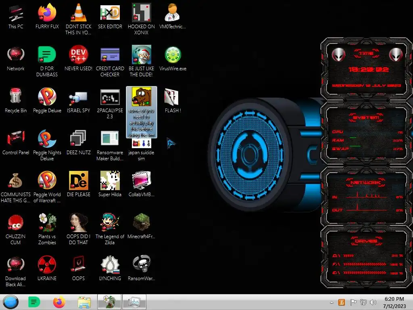The height and width of the screenshot is (310, 413).
Task: Select the Control Panel icon
Action: click(x=16, y=138)
